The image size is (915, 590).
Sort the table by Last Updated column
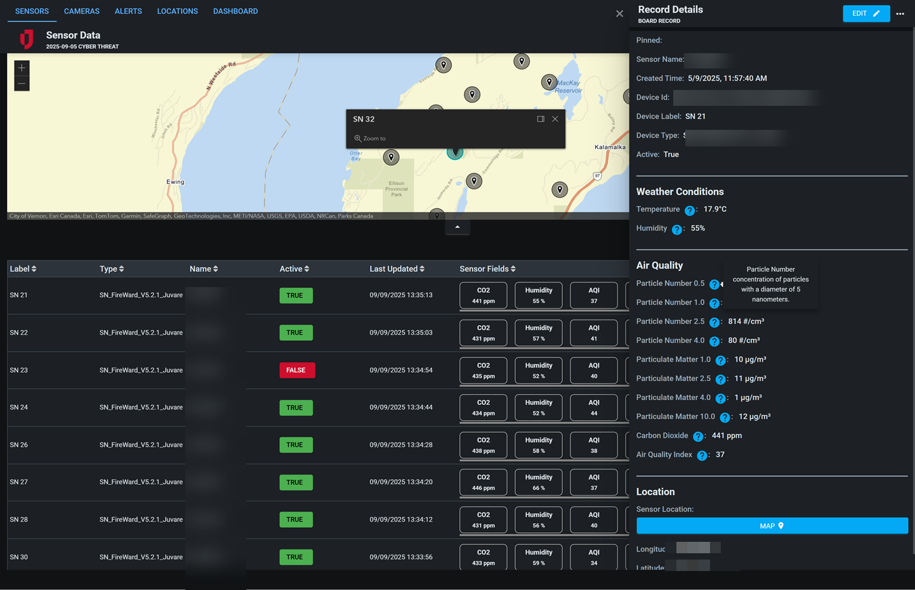[x=397, y=268]
